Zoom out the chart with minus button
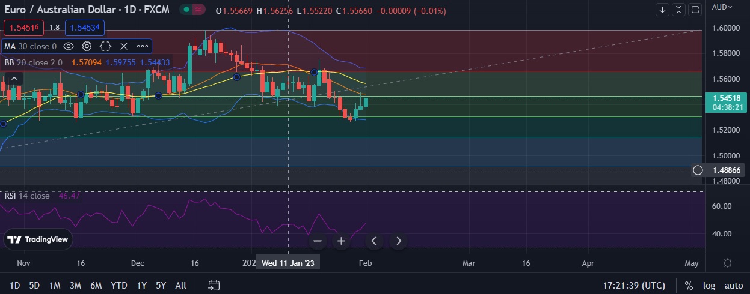 [x=318, y=241]
